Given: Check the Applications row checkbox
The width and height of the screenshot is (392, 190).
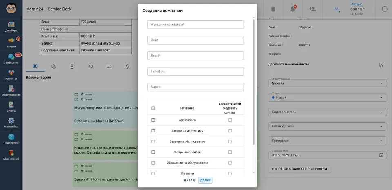Looking at the screenshot, I should pyautogui.click(x=154, y=120).
